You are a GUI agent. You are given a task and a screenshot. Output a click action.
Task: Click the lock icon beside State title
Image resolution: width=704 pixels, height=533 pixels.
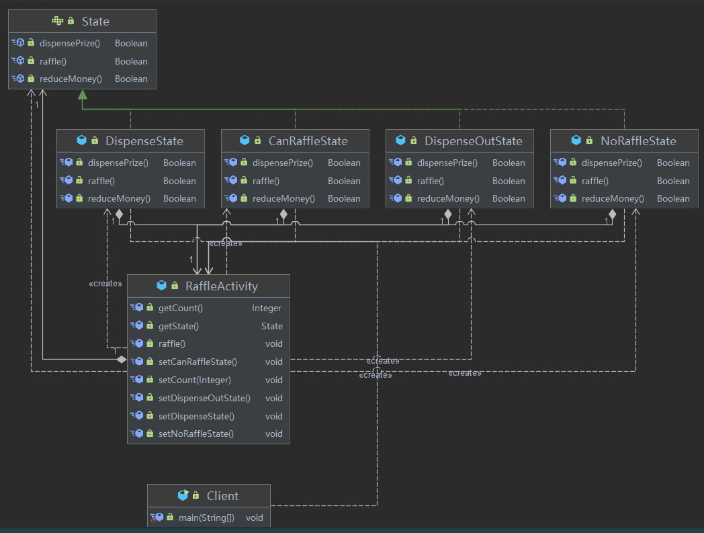71,21
